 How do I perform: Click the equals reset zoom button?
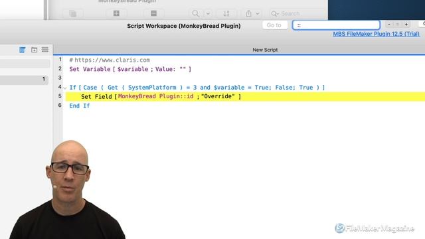[398, 24]
